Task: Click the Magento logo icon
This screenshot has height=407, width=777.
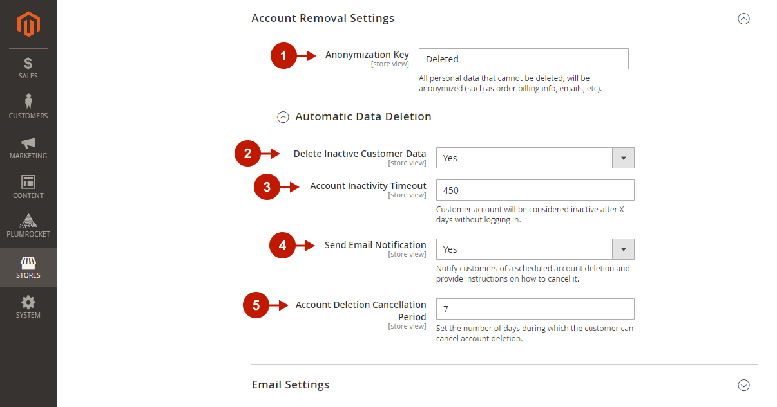Action: tap(28, 24)
